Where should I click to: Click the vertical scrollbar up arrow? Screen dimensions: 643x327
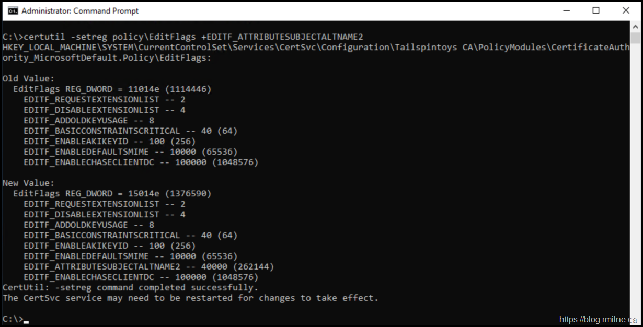click(635, 27)
